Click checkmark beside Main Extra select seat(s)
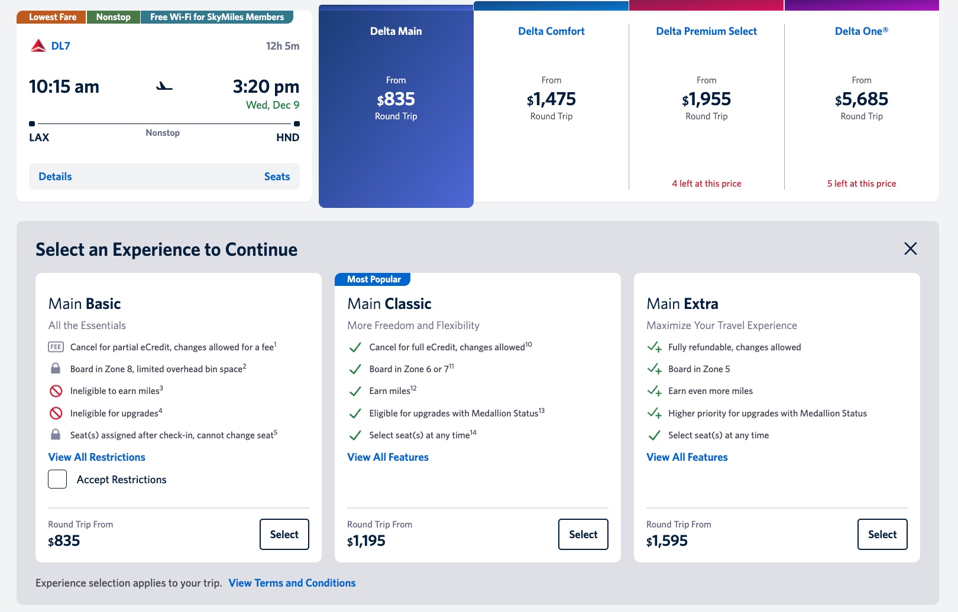Viewport: 958px width, 612px height. [x=654, y=435]
